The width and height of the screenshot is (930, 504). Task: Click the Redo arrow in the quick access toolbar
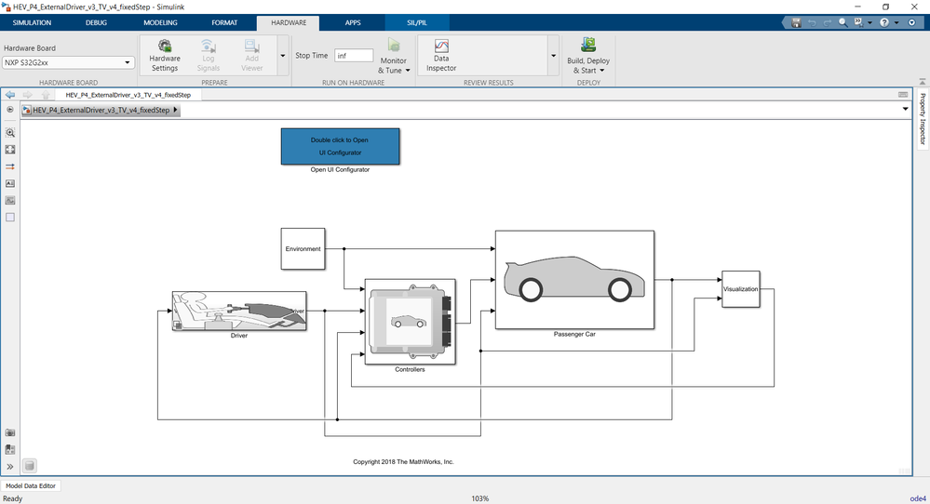827,22
